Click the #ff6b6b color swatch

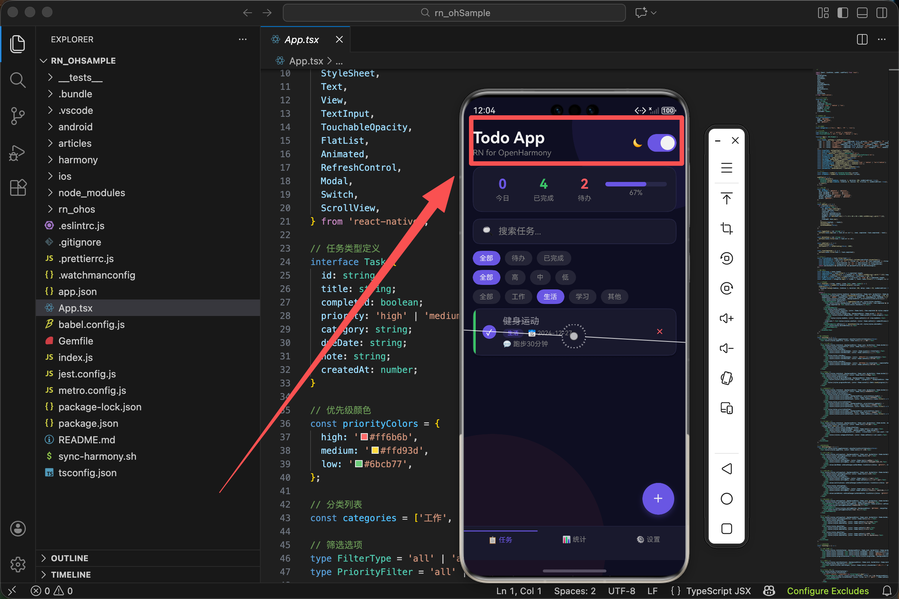click(364, 437)
